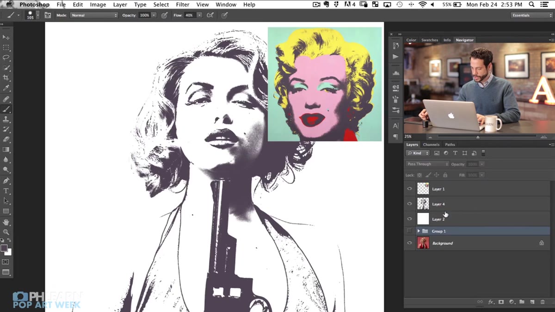Switch to the Paths tab
Image resolution: width=555 pixels, height=312 pixels.
click(450, 144)
